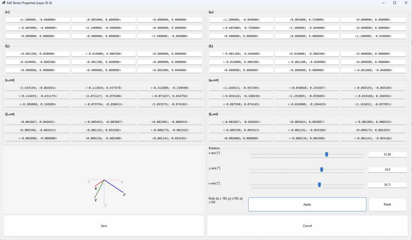Image resolution: width=412 pixels, height=240 pixels.
Task: Edit the μ field <1.100000; -0.030000>
Action: 373,36
